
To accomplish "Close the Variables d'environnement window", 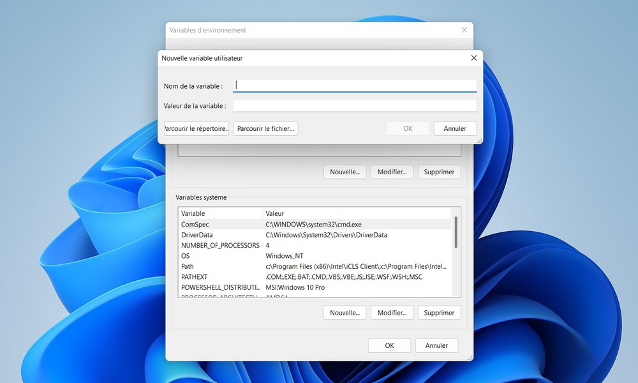I will pos(464,30).
